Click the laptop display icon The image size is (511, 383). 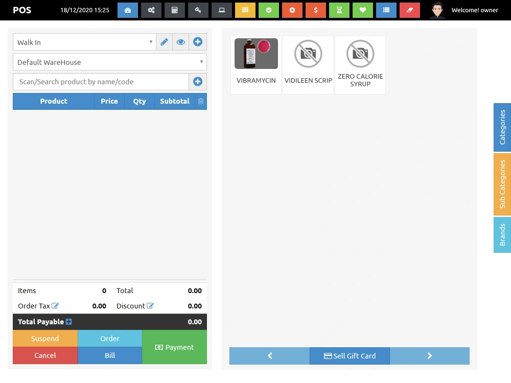click(x=222, y=10)
